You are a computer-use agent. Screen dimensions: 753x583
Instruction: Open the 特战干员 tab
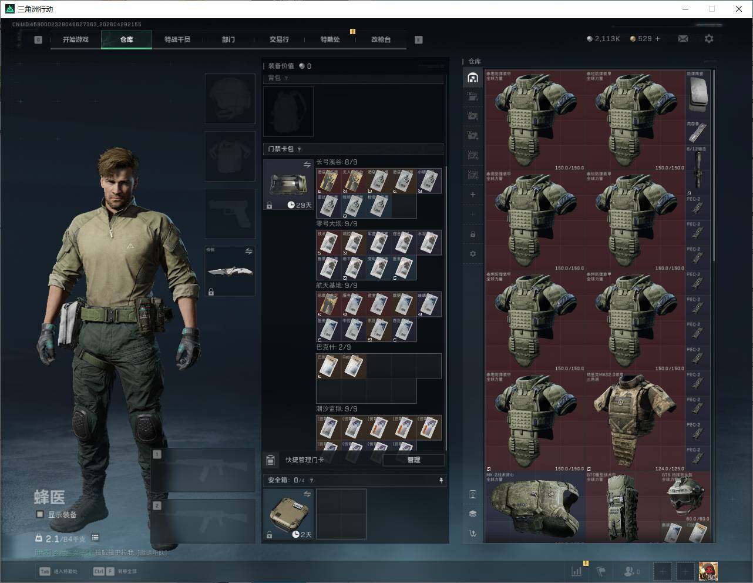click(x=177, y=39)
